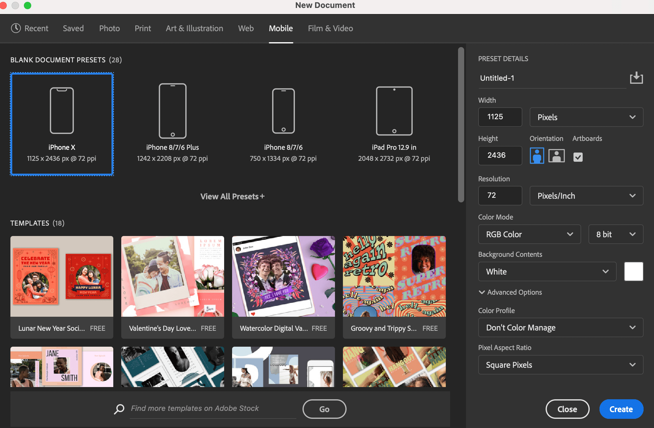This screenshot has width=654, height=428.
Task: Open the Pixel Aspect Ratio dropdown
Action: pos(560,364)
